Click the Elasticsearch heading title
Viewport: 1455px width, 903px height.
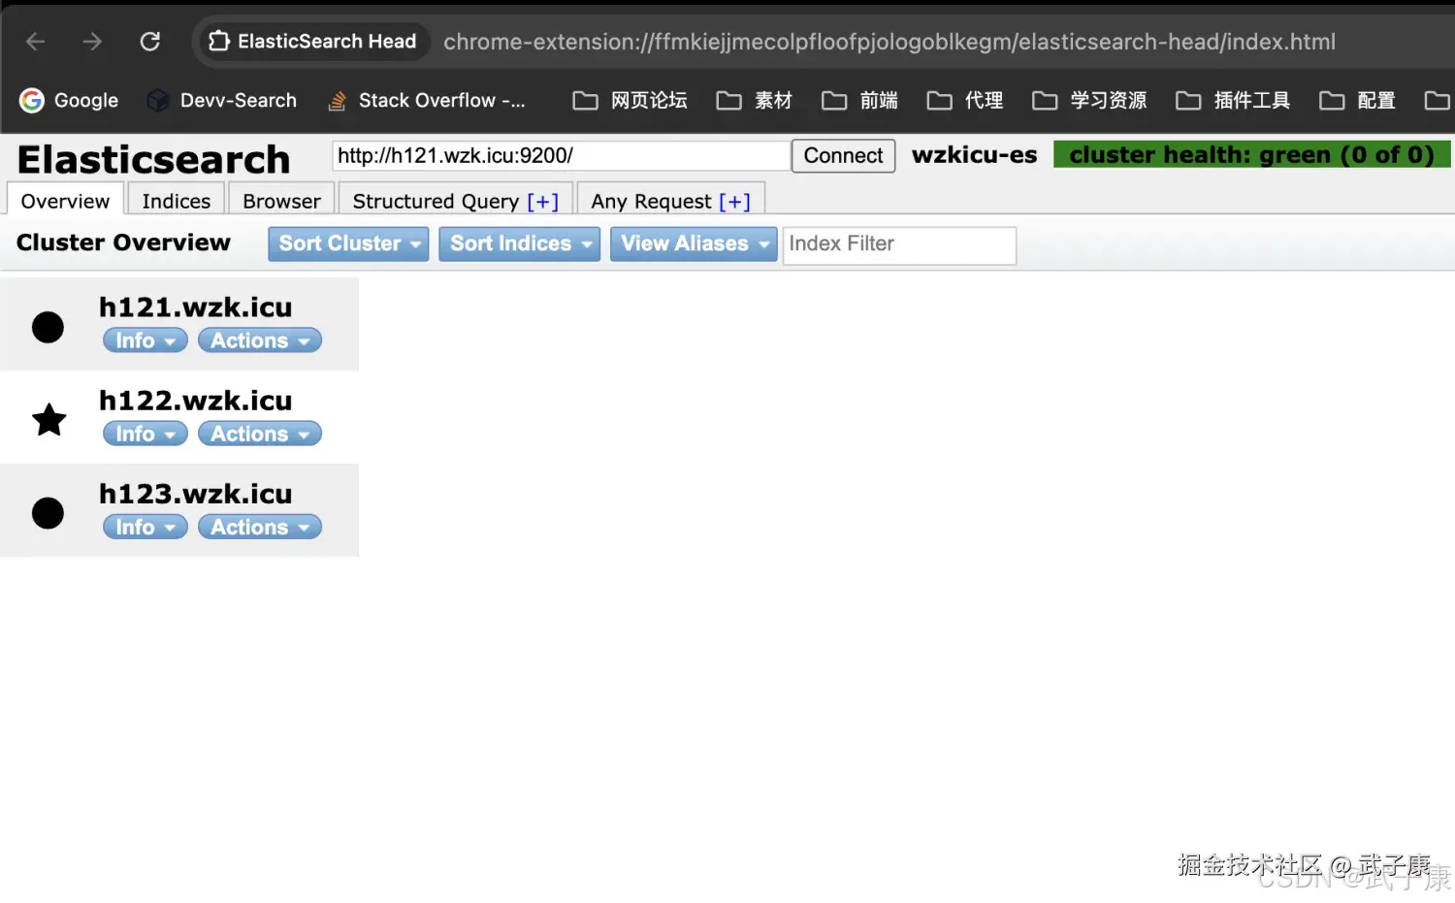[153, 159]
